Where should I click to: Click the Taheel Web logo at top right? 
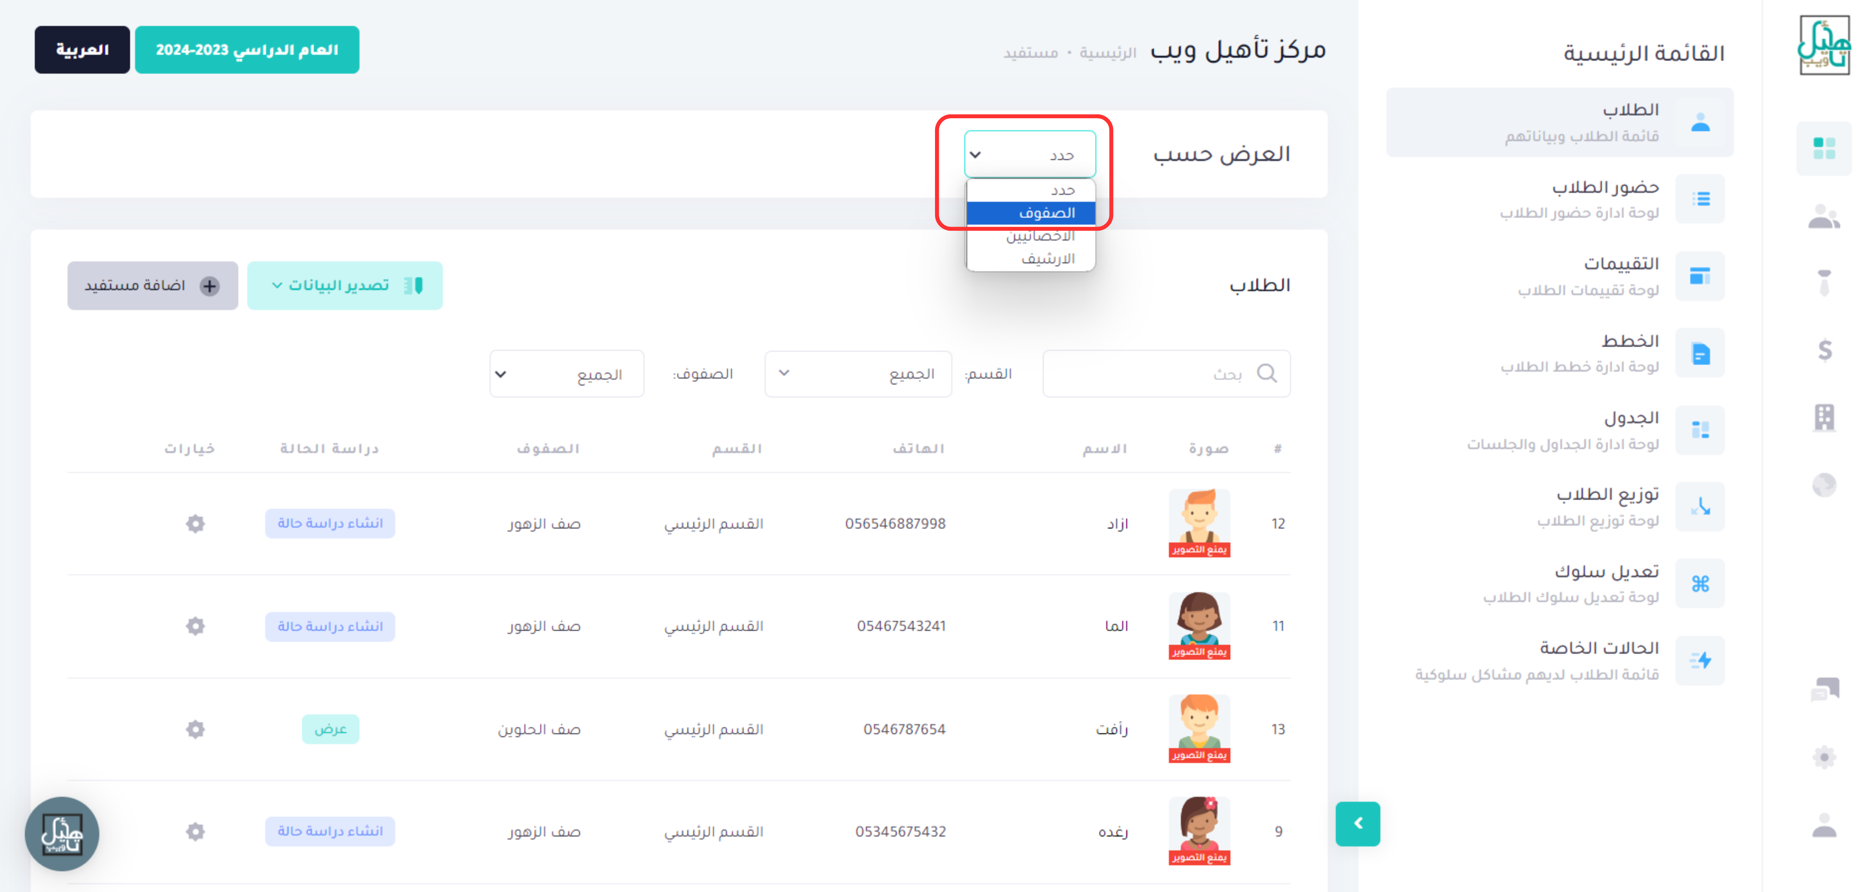pyautogui.click(x=1824, y=45)
